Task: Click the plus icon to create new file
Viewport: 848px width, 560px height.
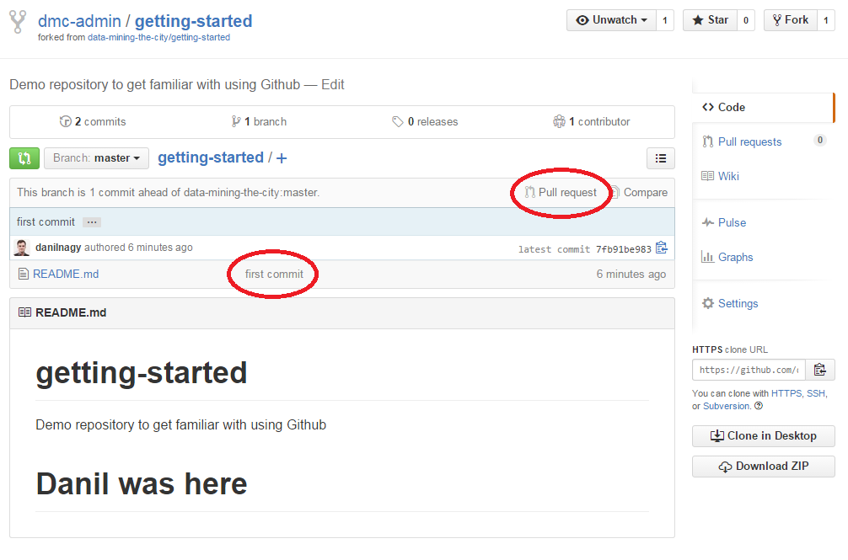Action: [282, 158]
